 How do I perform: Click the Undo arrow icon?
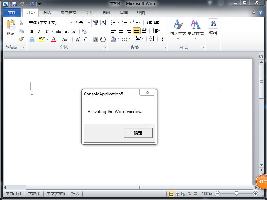click(21, 4)
